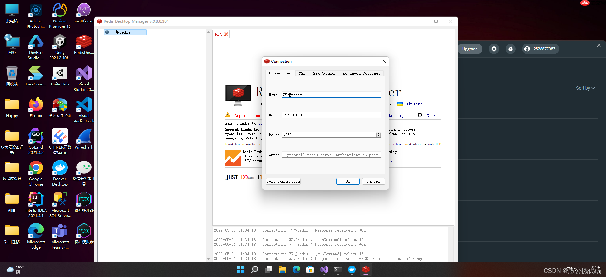Close the RDM tab with red X

coord(226,34)
